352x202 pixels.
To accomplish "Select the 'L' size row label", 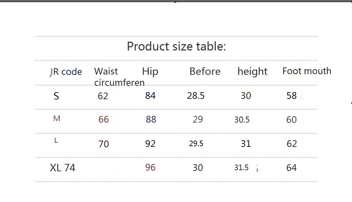I will tap(56, 140).
